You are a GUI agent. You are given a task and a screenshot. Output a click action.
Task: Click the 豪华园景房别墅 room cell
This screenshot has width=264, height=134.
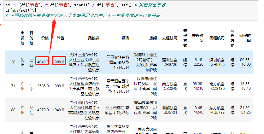click(x=145, y=110)
